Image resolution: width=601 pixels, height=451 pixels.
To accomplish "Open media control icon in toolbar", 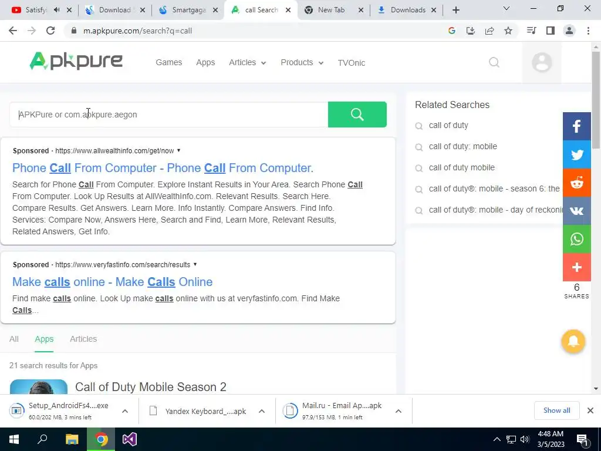I will 532,31.
